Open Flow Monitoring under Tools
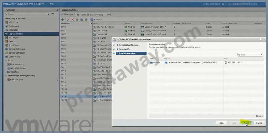 pyautogui.click(x=17, y=65)
